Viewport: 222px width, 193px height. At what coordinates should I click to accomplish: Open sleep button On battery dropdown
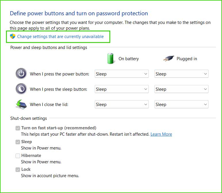[121, 89]
